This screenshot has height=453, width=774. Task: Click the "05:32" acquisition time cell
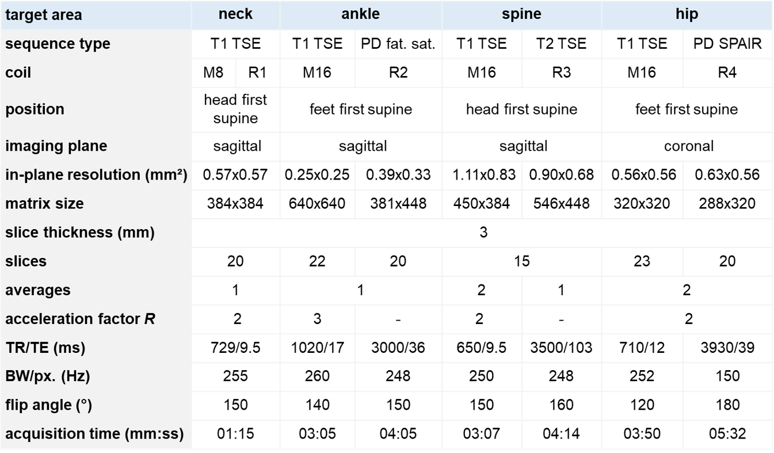[x=727, y=434]
